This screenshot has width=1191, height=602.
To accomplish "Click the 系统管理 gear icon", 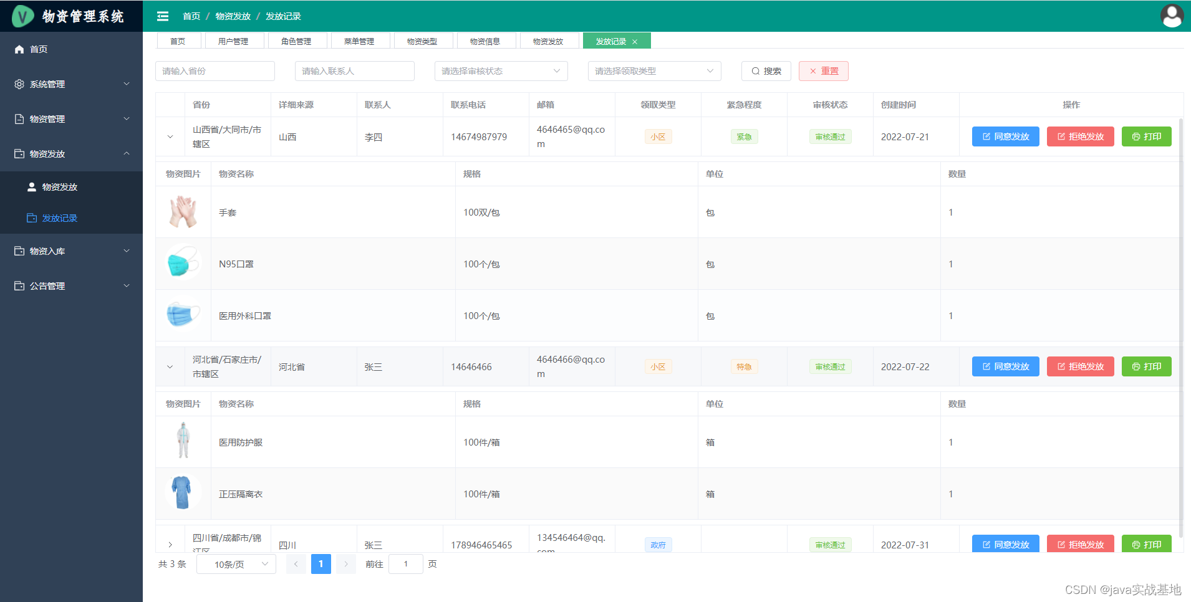I will [x=19, y=84].
